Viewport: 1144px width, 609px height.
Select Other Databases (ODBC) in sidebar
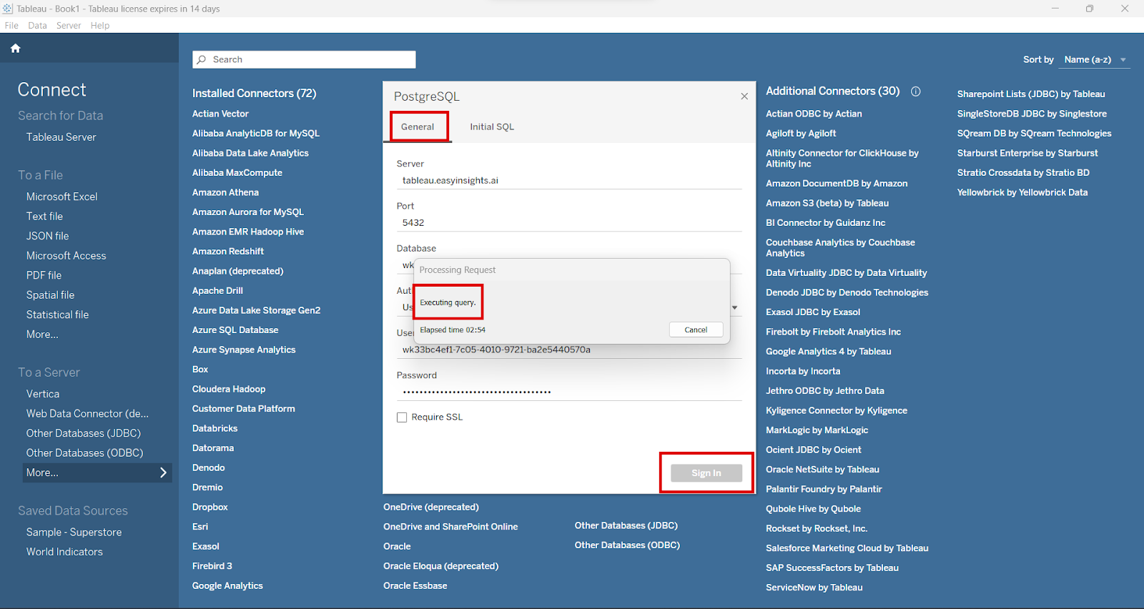tap(84, 452)
